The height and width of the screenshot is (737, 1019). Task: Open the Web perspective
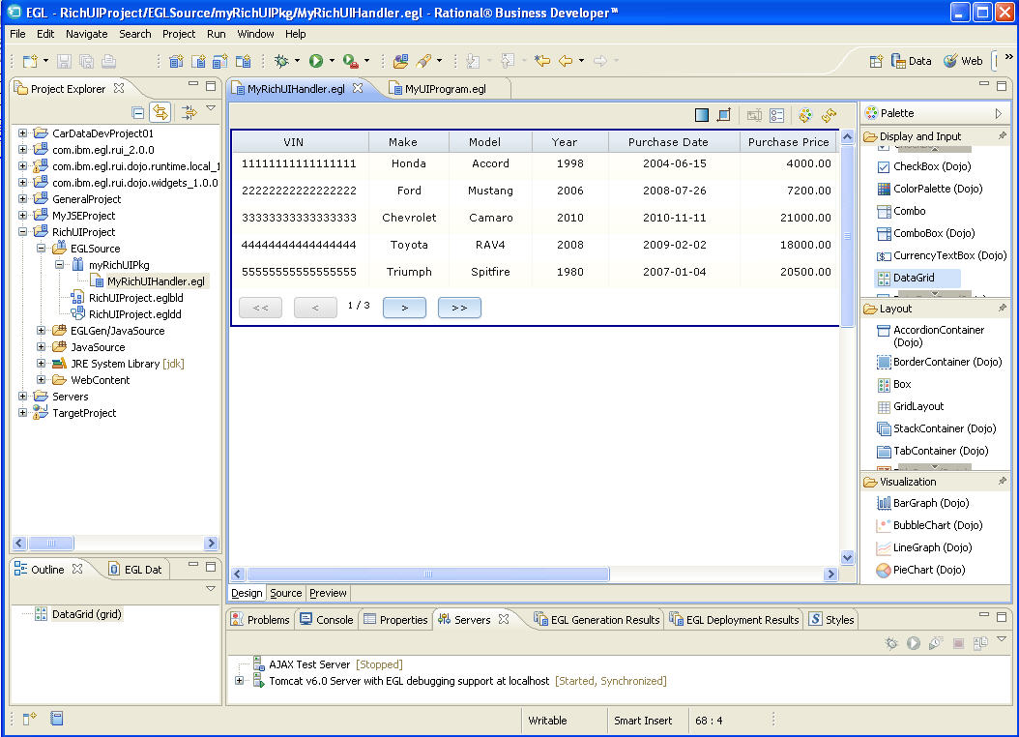pos(963,61)
